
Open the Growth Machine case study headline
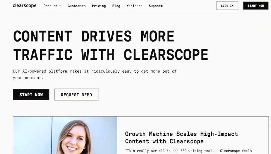(181, 138)
